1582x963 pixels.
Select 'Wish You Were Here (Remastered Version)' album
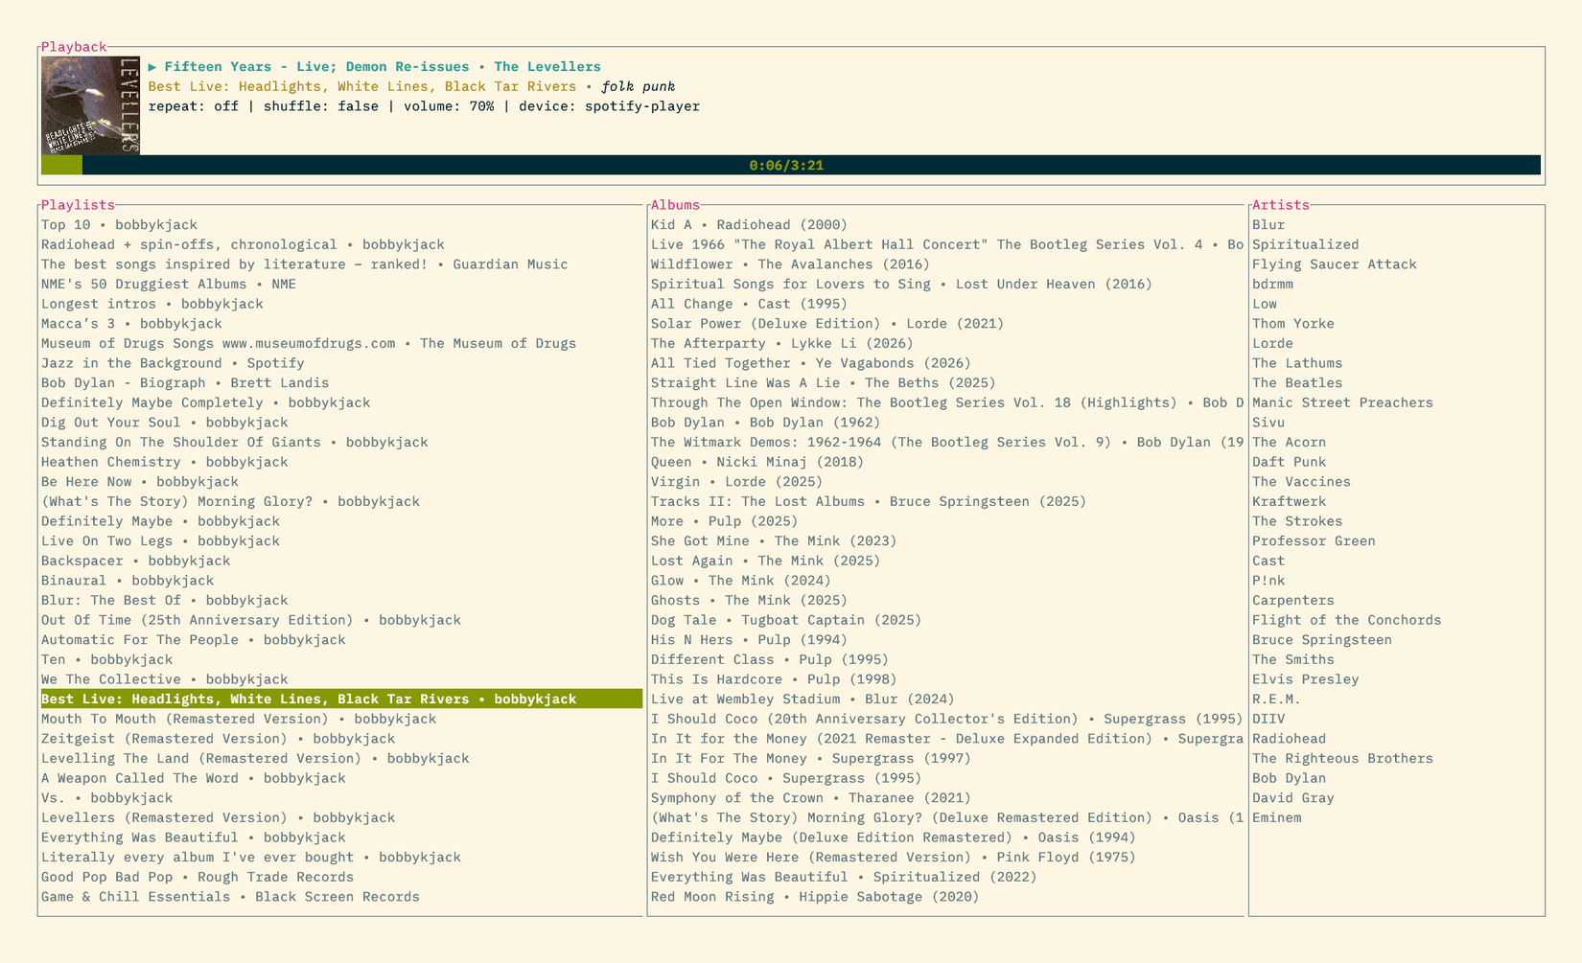[894, 858]
